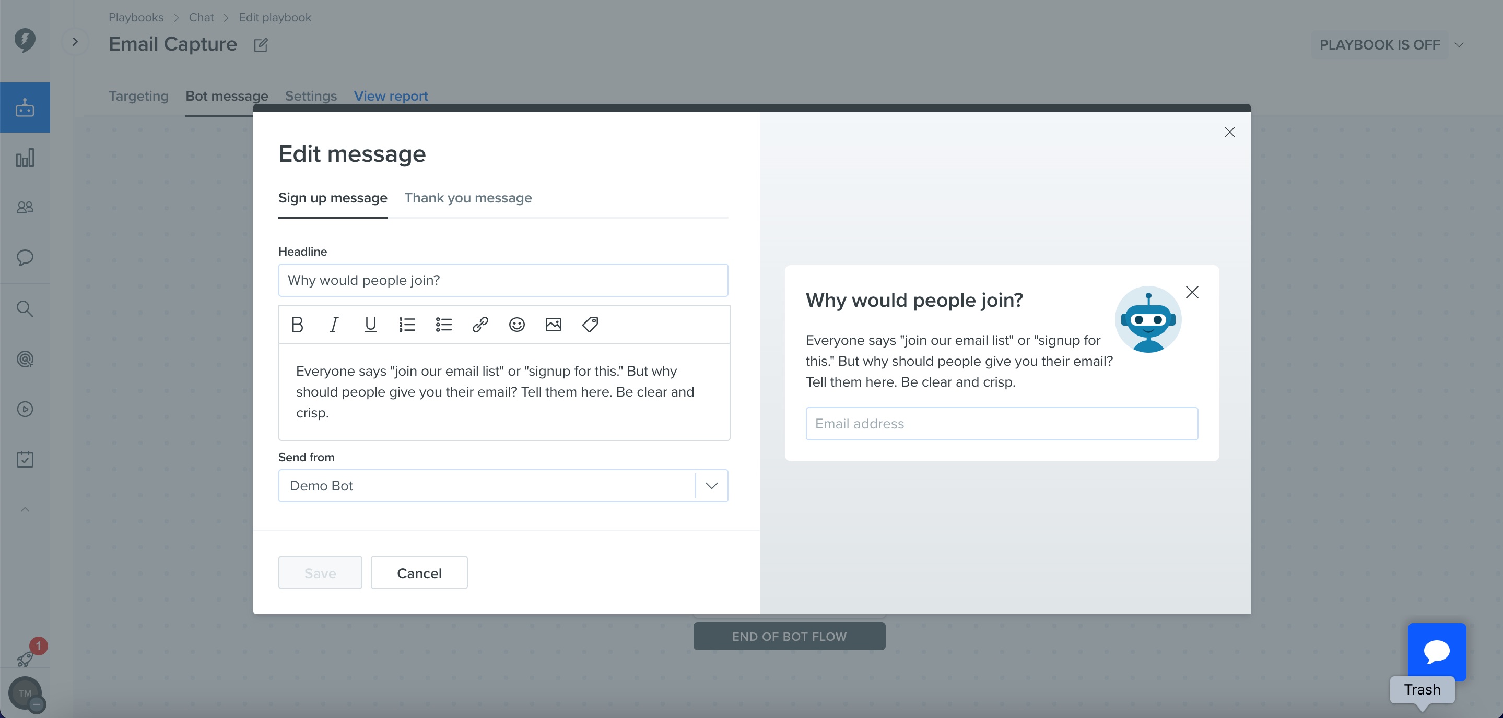Image resolution: width=1503 pixels, height=718 pixels.
Task: Toggle bold formatting in the editor
Action: pyautogui.click(x=297, y=325)
